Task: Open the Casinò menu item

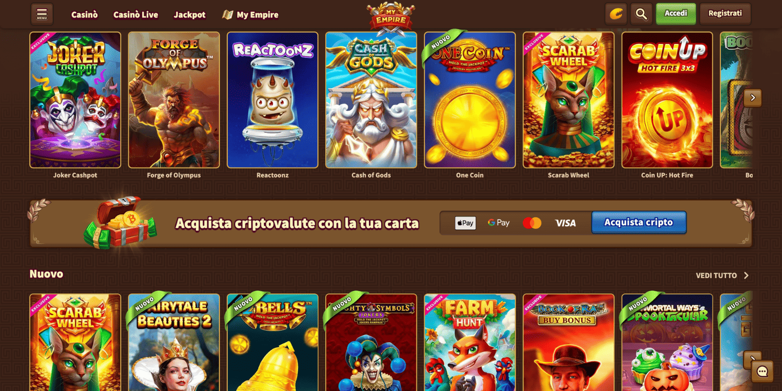Action: click(x=85, y=15)
